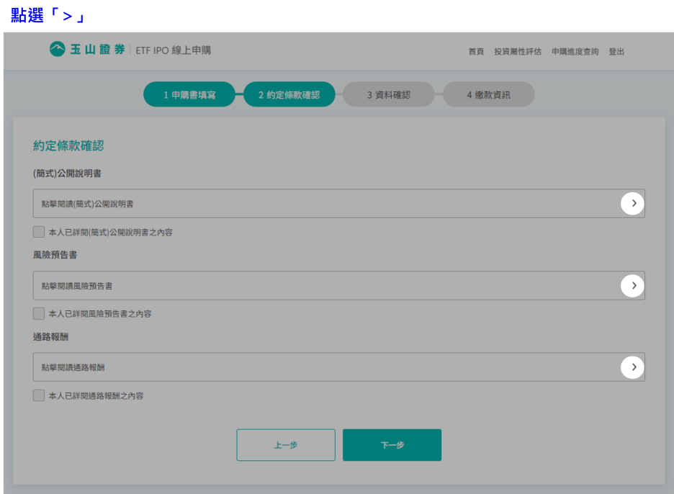Check 本人已詳閱(簡式)公開說明書之內容 box
Image resolution: width=674 pixels, height=494 pixels.
click(x=39, y=232)
